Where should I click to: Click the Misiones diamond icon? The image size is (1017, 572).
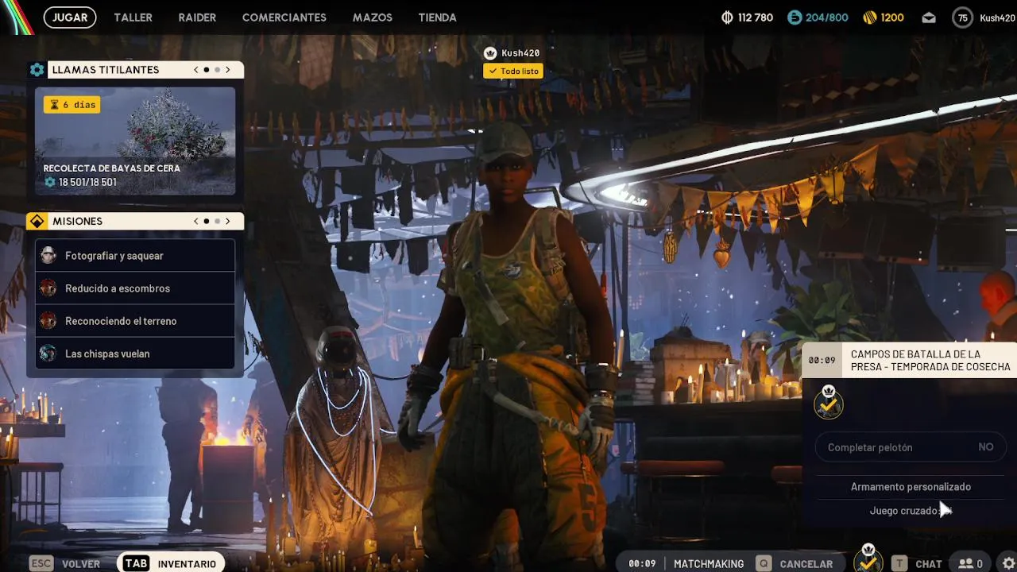pos(37,221)
